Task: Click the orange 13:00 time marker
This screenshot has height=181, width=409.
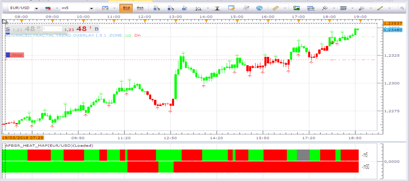Action: [x=175, y=20]
